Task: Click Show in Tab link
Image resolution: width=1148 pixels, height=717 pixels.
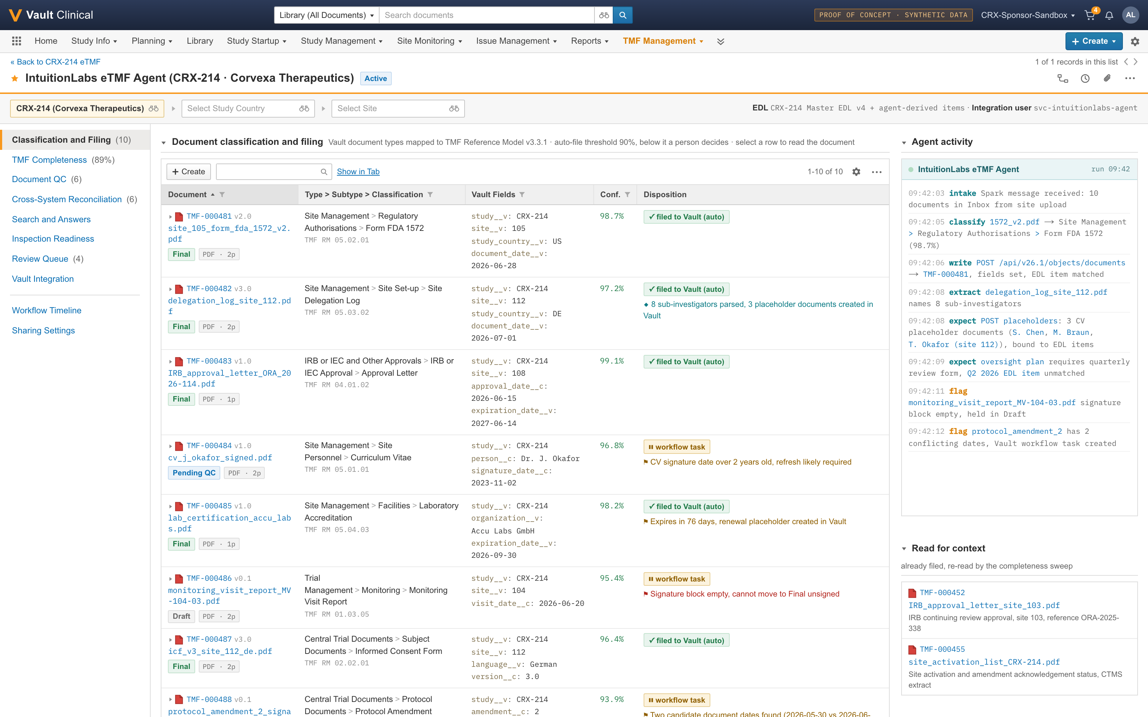Action: (358, 172)
